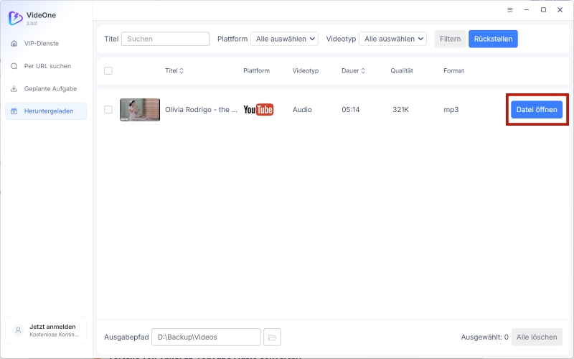Viewport: 574px width, 359px height.
Task: Expand the Videotyp dropdown
Action: (392, 39)
